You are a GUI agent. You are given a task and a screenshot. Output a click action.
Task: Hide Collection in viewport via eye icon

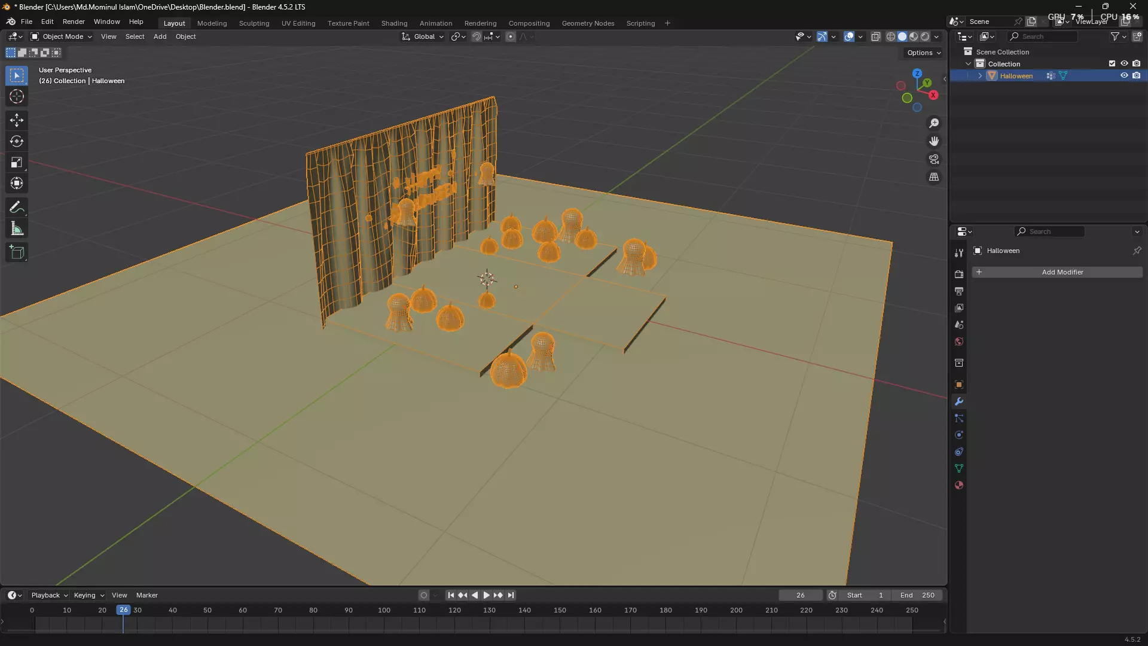1124,63
